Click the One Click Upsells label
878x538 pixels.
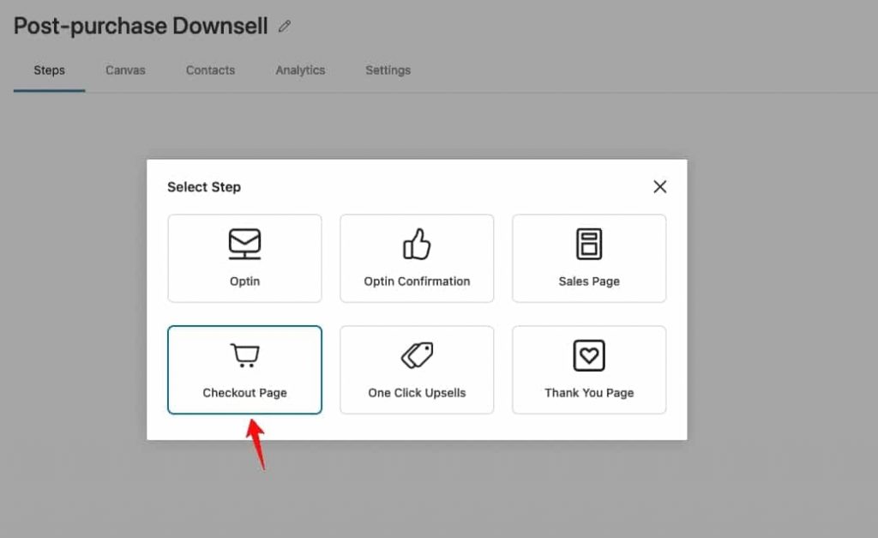click(418, 393)
